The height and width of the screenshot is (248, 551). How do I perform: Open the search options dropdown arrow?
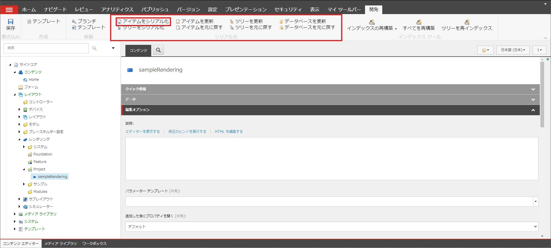click(x=113, y=48)
